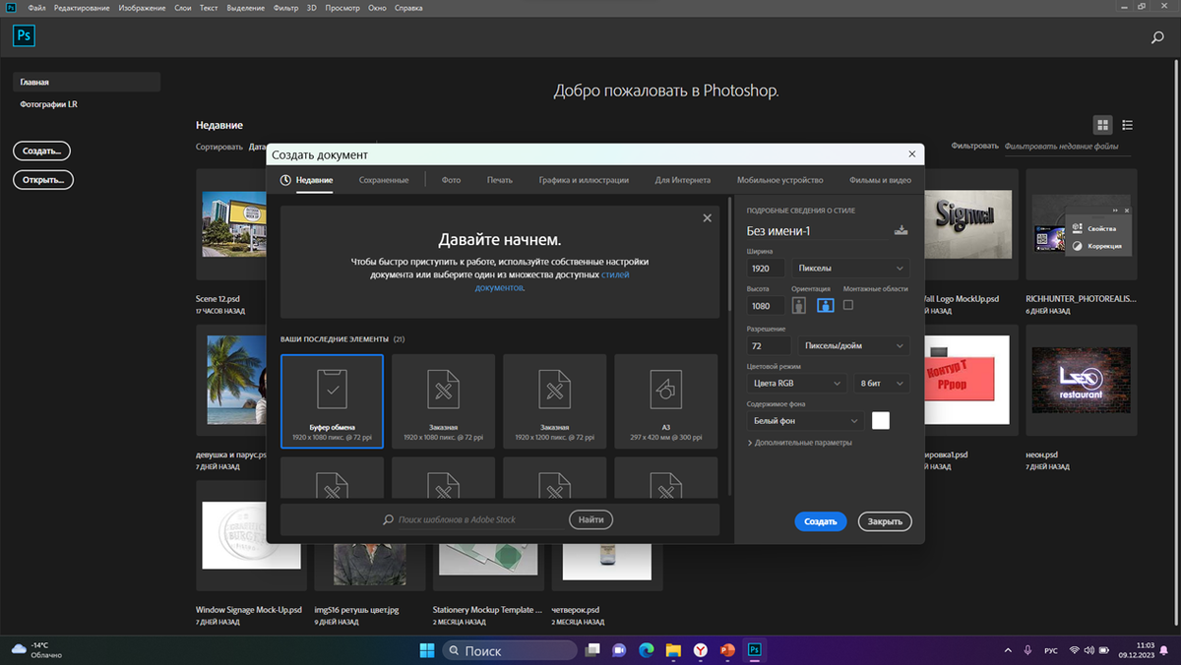Select Главная in sidebar

(87, 83)
